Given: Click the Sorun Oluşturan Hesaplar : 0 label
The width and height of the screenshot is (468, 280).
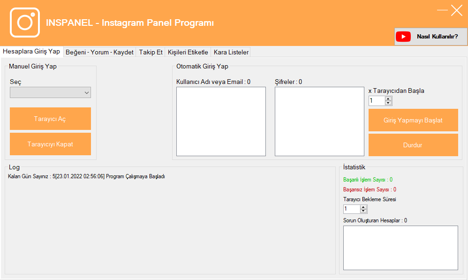Looking at the screenshot, I should point(375,220).
